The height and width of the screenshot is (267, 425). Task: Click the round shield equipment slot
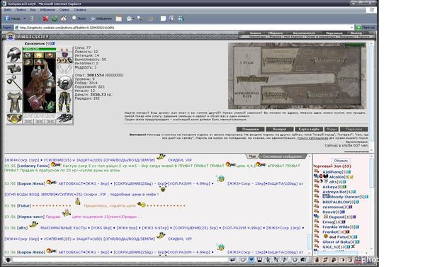click(64, 83)
